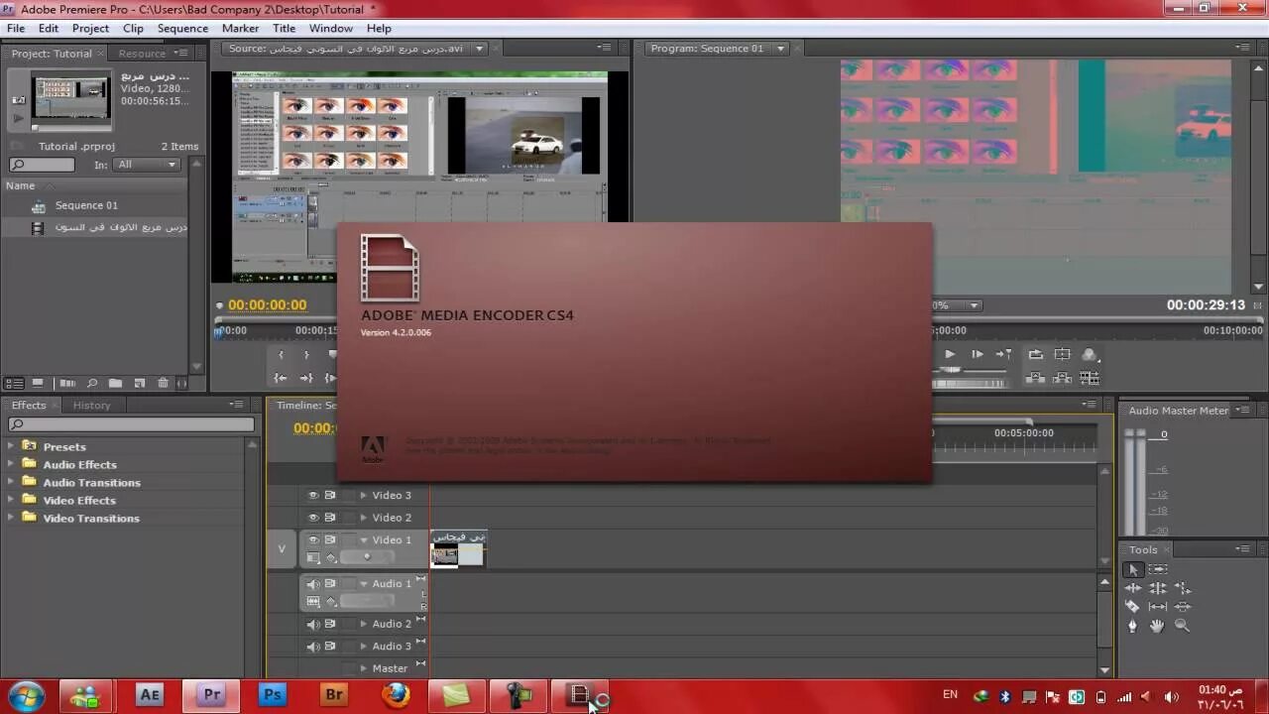Click Go to Out Point in Source monitor
This screenshot has height=714, width=1269.
tap(306, 378)
